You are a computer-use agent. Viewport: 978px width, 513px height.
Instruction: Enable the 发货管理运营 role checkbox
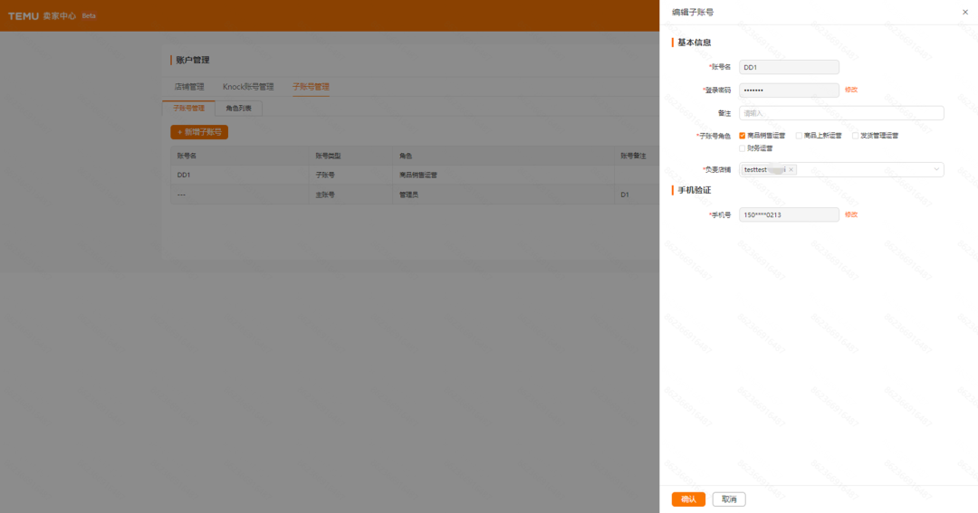pos(855,136)
